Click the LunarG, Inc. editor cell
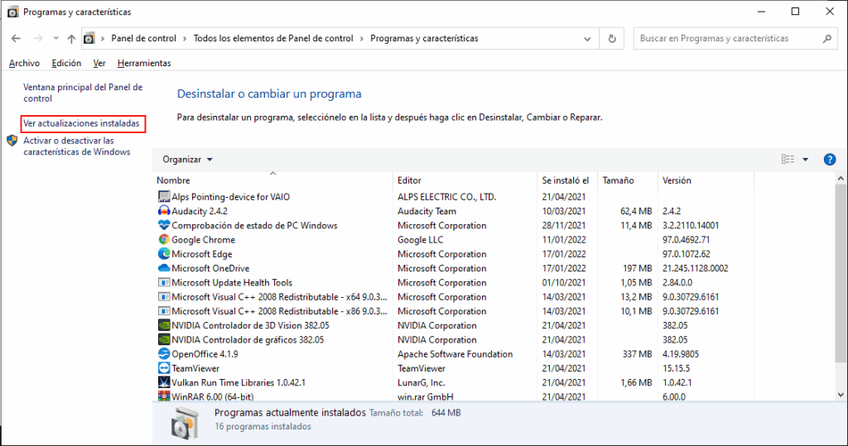 [422, 382]
